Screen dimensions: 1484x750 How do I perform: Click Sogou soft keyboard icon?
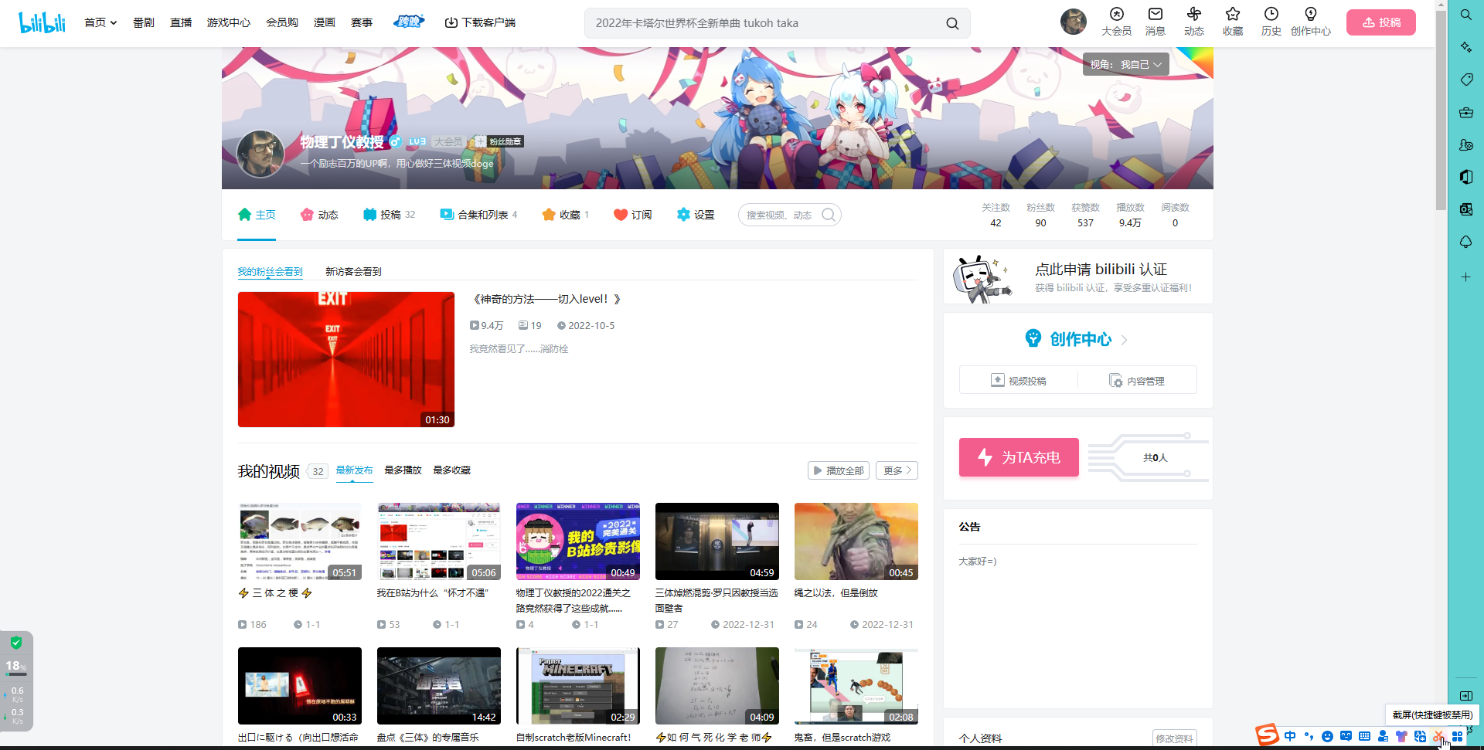[1364, 736]
